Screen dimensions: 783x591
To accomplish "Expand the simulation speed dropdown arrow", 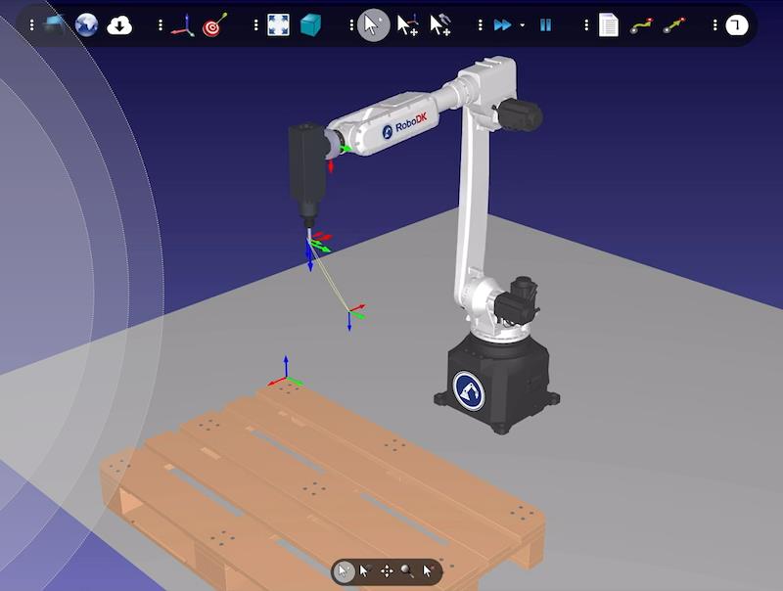I will tap(523, 25).
